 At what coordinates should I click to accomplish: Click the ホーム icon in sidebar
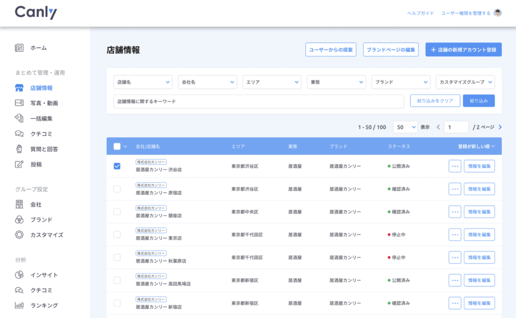tap(19, 48)
